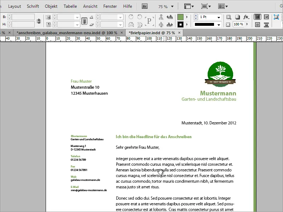This screenshot has height=212, width=283.
Task: Click the Mustermann tree logo image
Action: click(220, 74)
